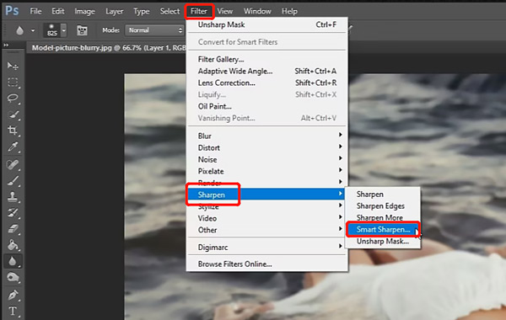The image size is (506, 320).
Task: Open Lens Correction filter
Action: [x=266, y=83]
